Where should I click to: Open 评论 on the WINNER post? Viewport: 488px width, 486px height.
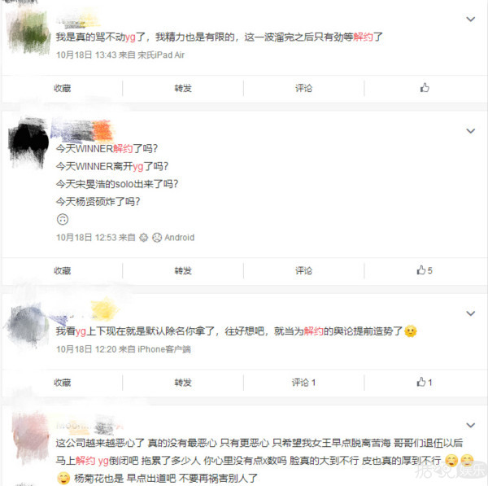(303, 271)
